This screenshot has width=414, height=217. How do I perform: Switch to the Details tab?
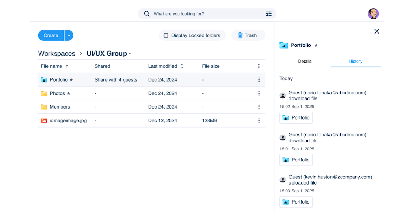point(305,61)
